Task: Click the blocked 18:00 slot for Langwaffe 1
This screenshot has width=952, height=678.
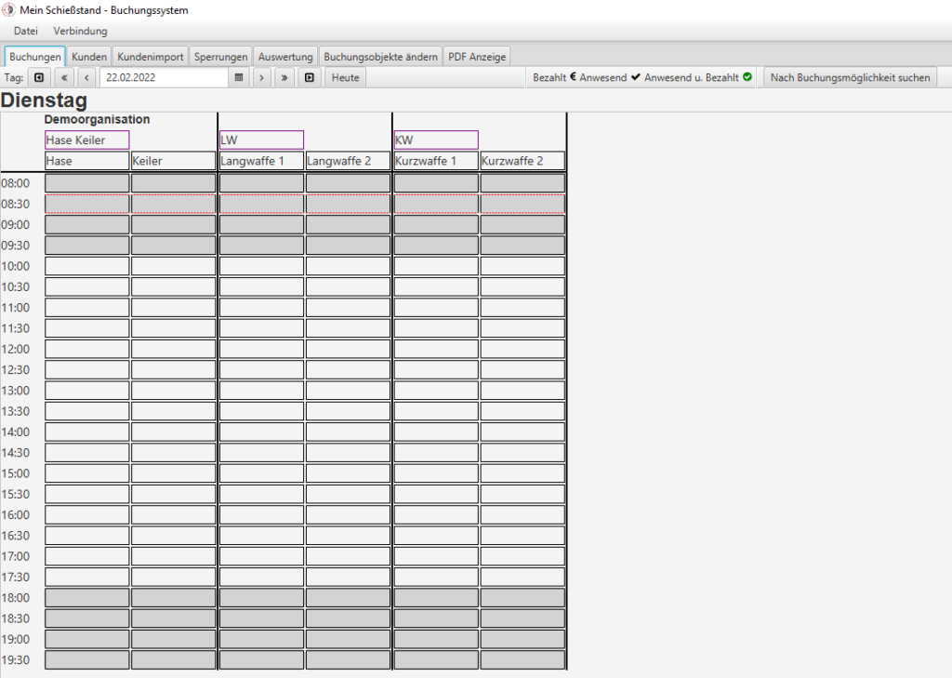Action: point(261,598)
